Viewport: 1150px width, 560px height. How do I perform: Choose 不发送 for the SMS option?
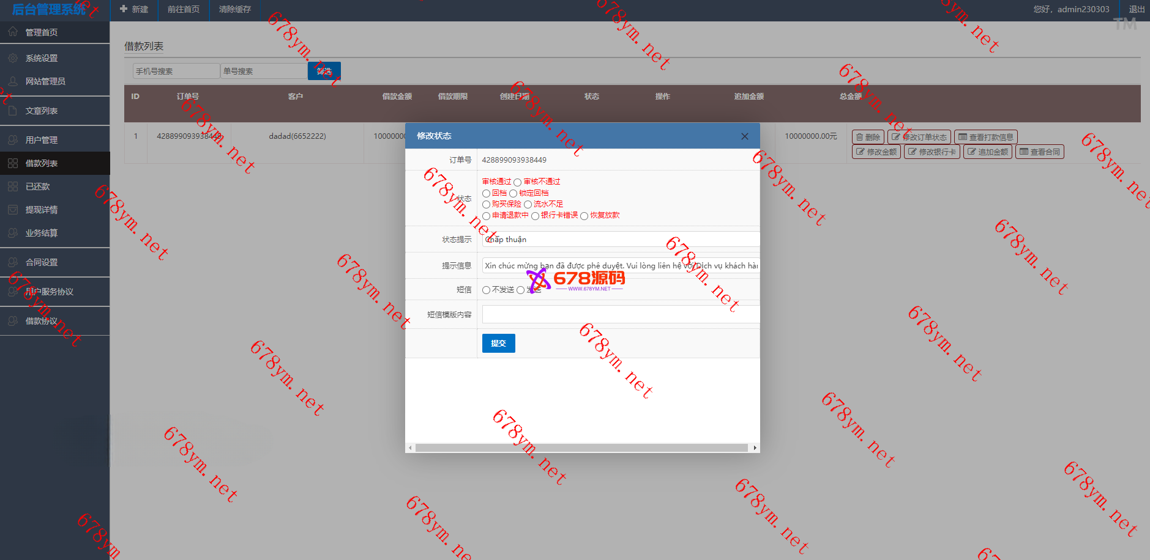click(486, 290)
